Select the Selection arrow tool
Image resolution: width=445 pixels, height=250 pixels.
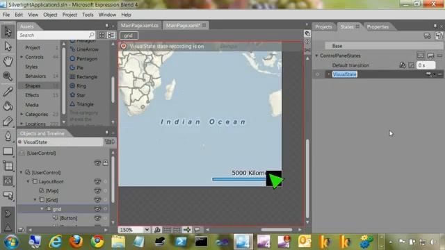8,31
